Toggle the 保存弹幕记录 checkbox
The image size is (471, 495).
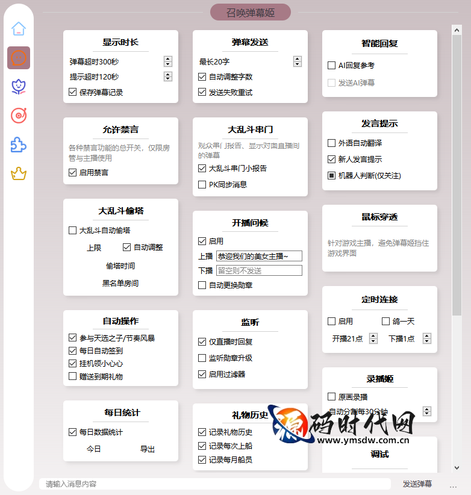coord(73,93)
